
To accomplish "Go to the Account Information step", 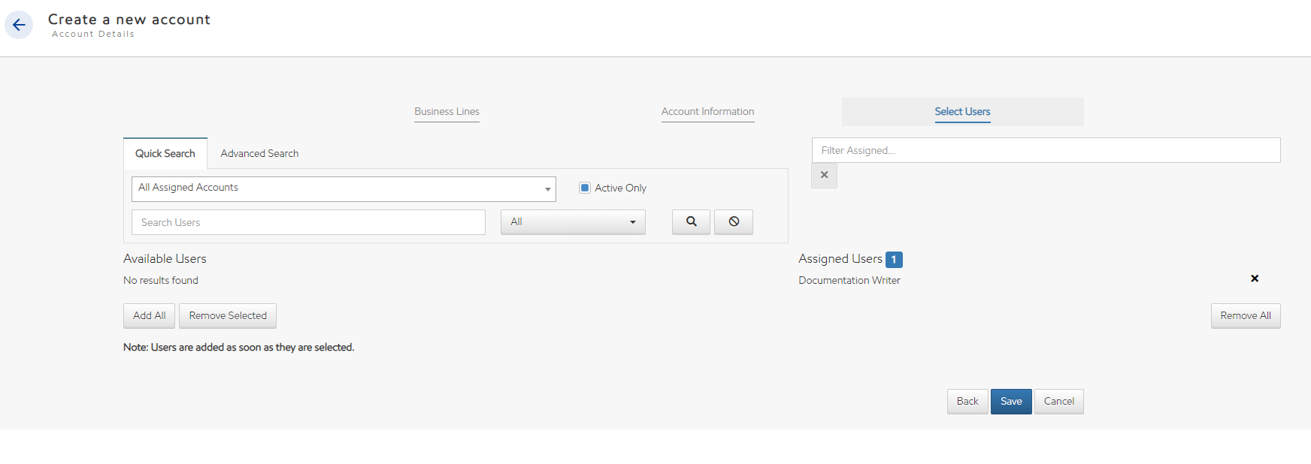I will coord(707,111).
